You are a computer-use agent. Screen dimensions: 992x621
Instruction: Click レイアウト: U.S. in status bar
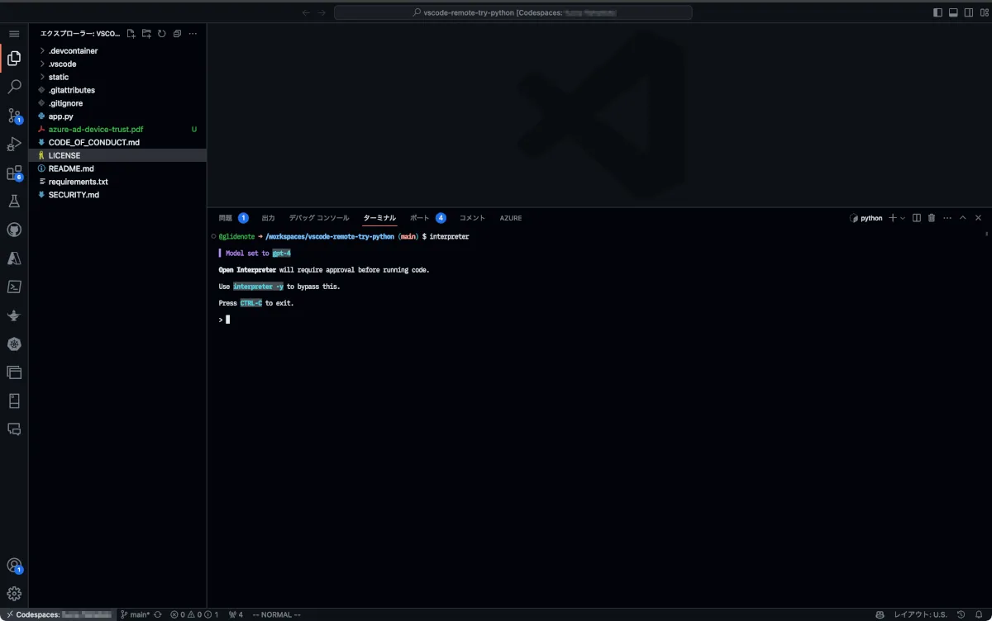921,614
